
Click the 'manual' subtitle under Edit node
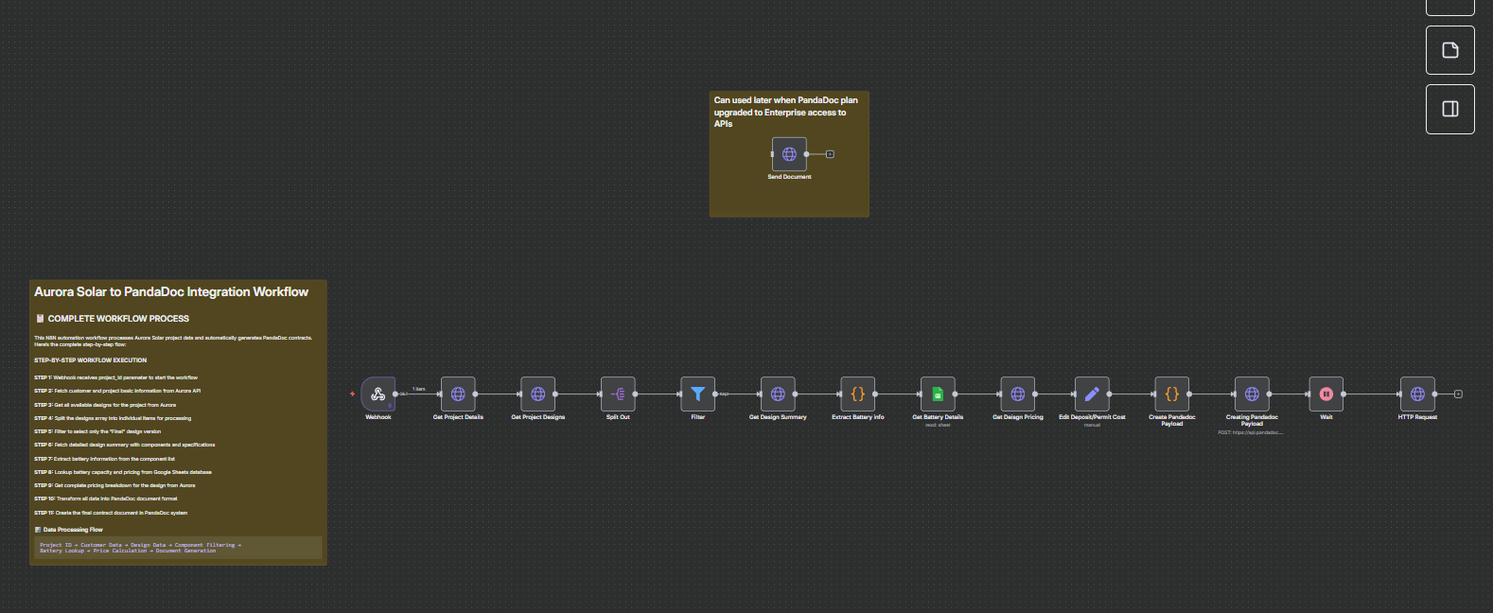click(x=1092, y=425)
